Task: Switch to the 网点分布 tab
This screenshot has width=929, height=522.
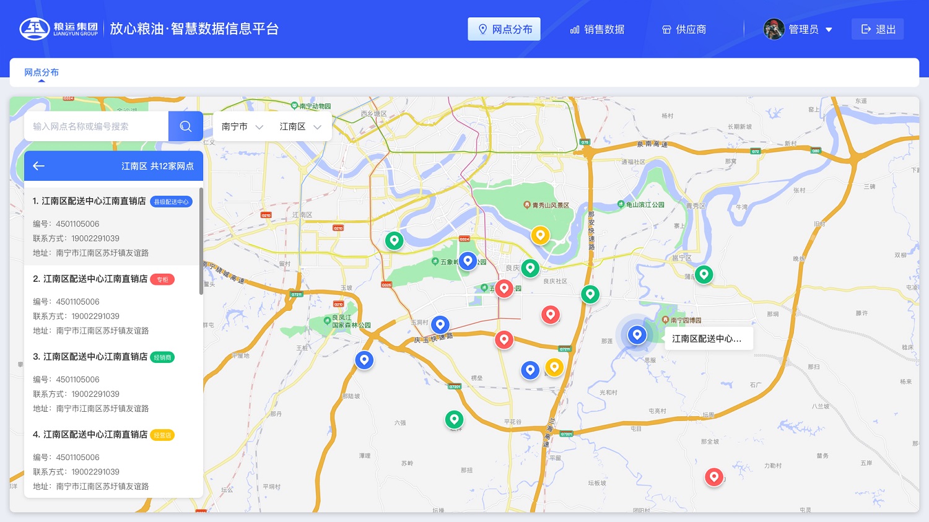Action: click(41, 72)
